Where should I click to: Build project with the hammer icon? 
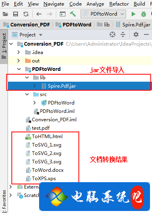[x=73, y=14]
